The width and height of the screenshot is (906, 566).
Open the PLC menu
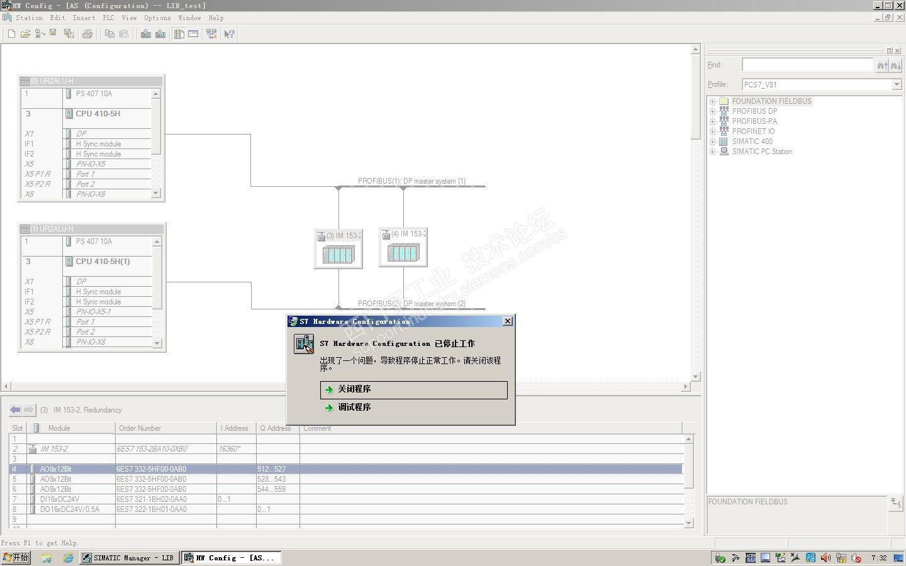coord(108,18)
